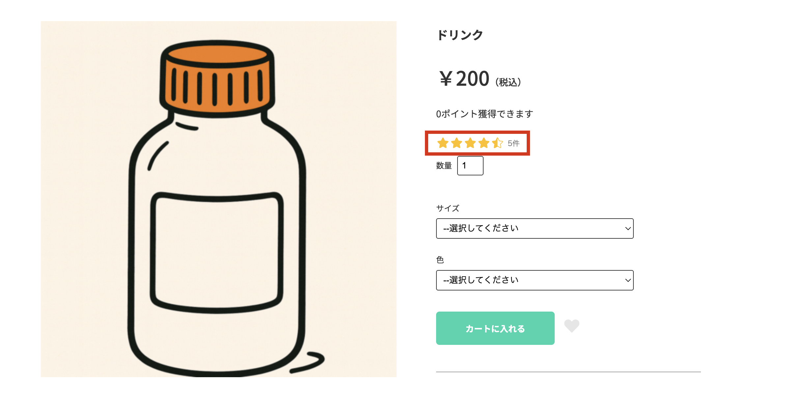Click the ドリンク product title
The image size is (807, 394).
click(x=460, y=35)
